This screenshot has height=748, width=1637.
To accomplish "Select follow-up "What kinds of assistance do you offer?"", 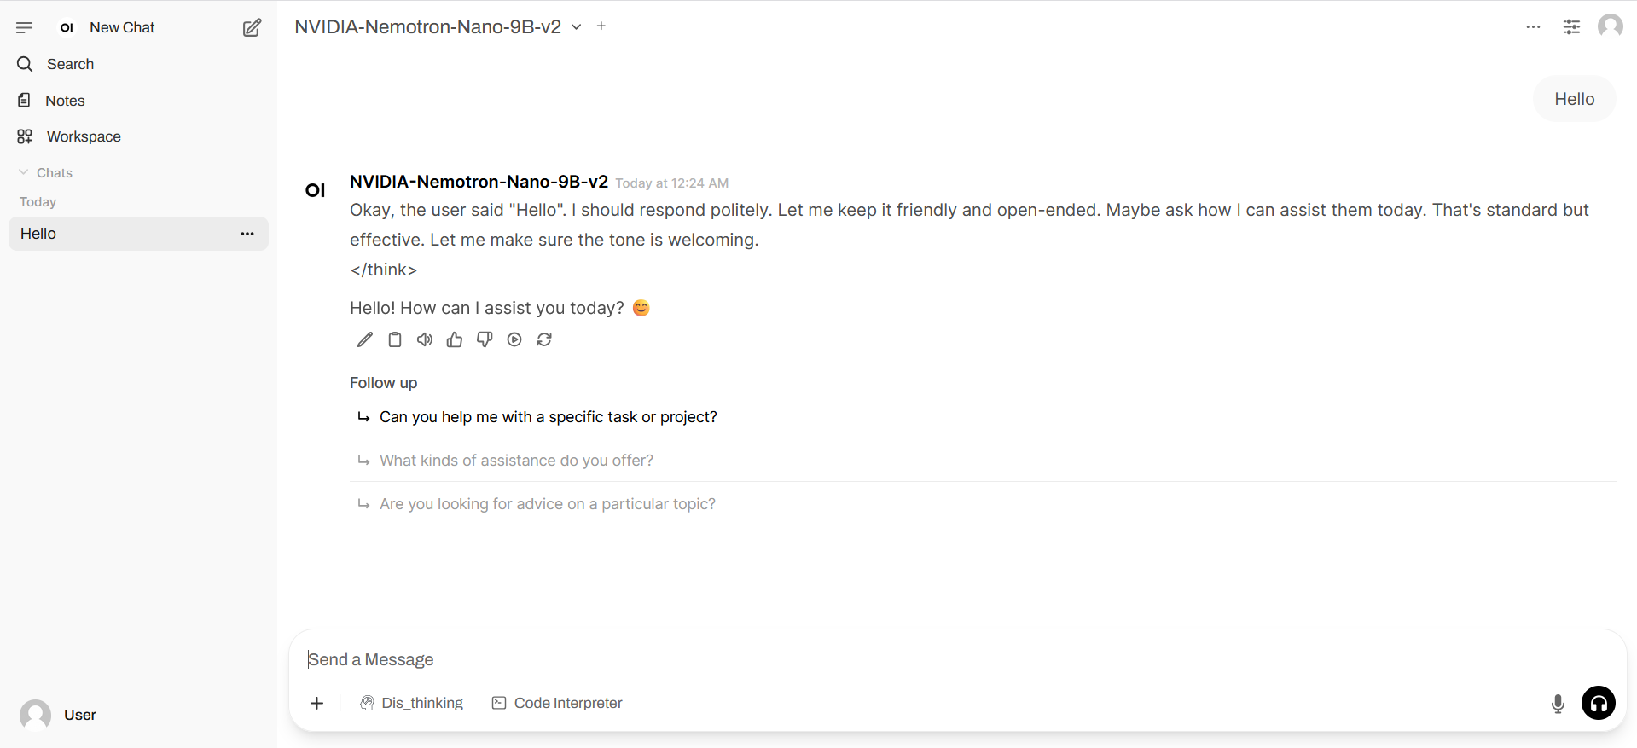I will [x=516, y=461].
